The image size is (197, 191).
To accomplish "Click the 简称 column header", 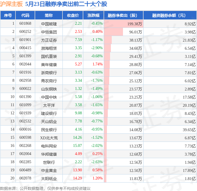I will [49, 15].
